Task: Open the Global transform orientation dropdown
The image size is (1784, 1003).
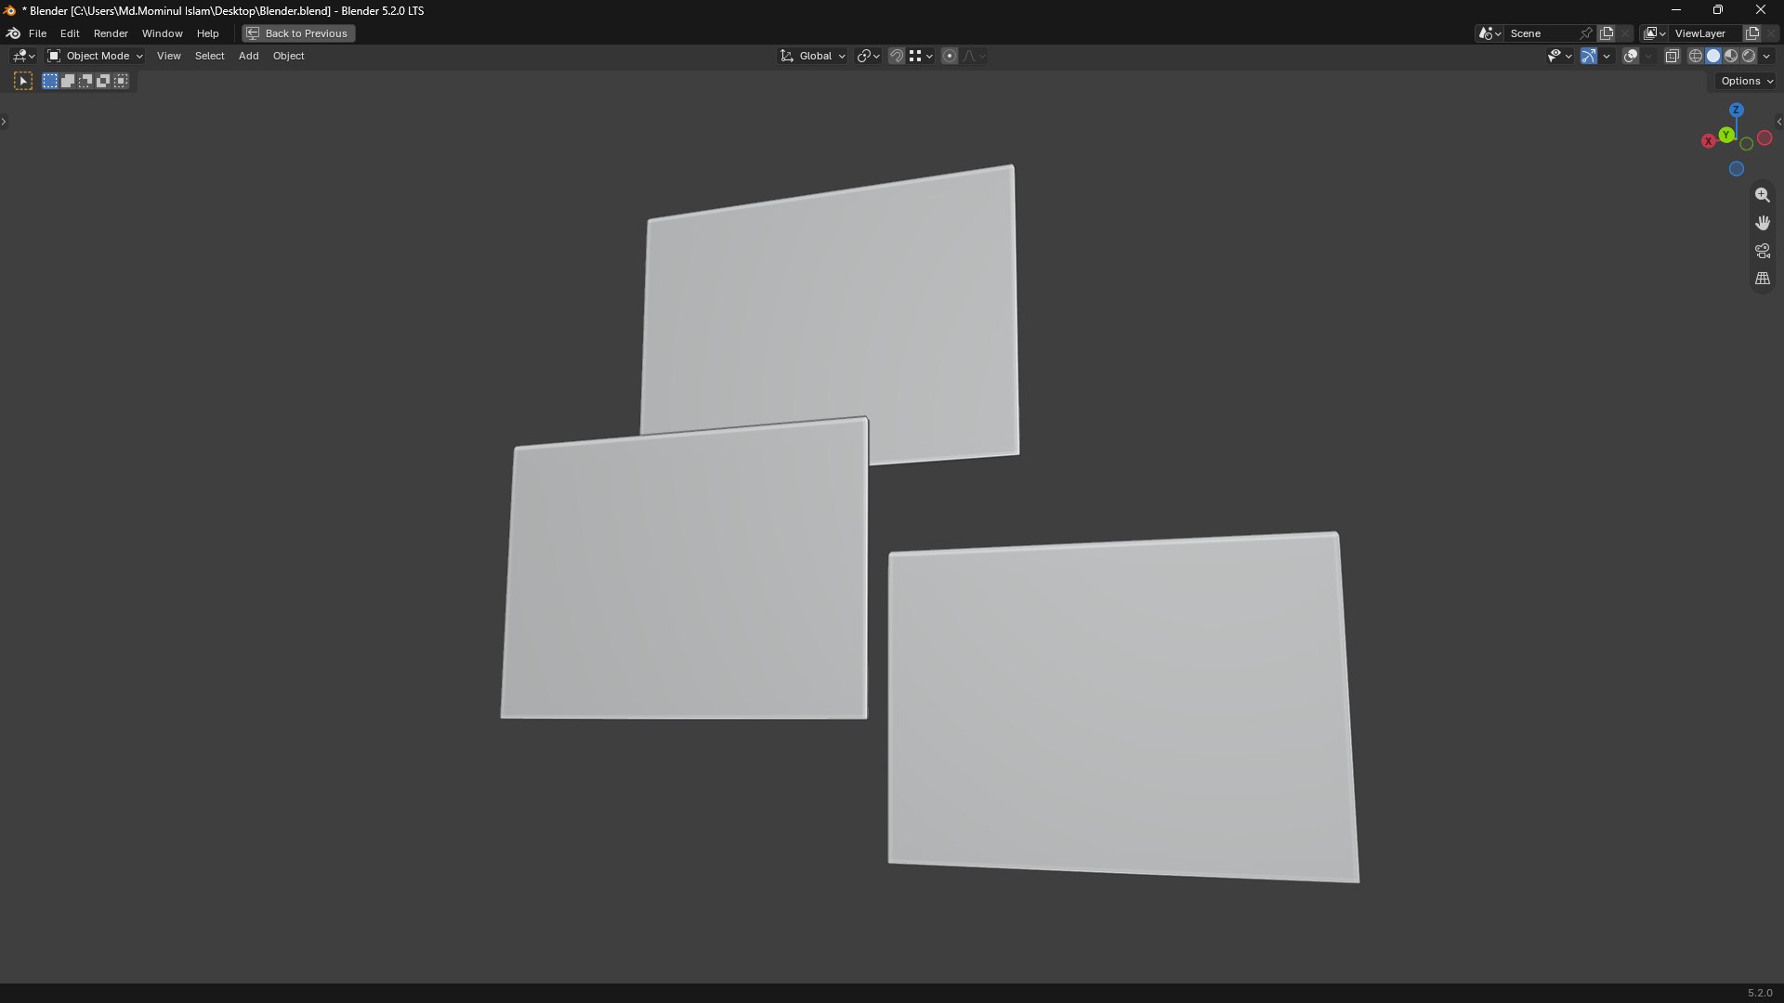Action: [813, 57]
